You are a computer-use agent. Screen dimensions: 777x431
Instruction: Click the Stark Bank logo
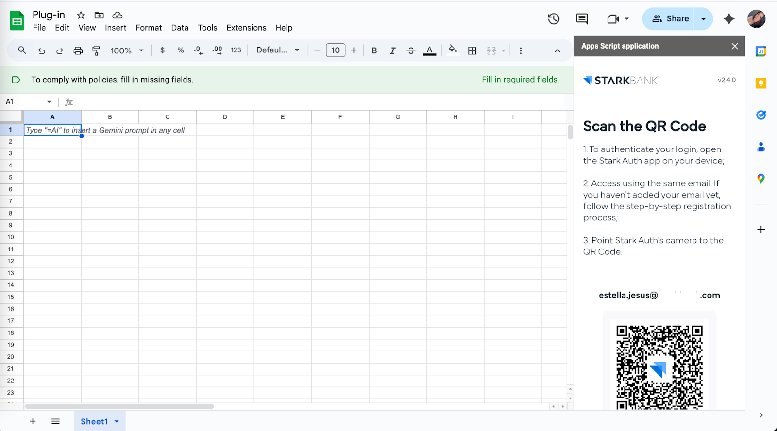pos(620,80)
